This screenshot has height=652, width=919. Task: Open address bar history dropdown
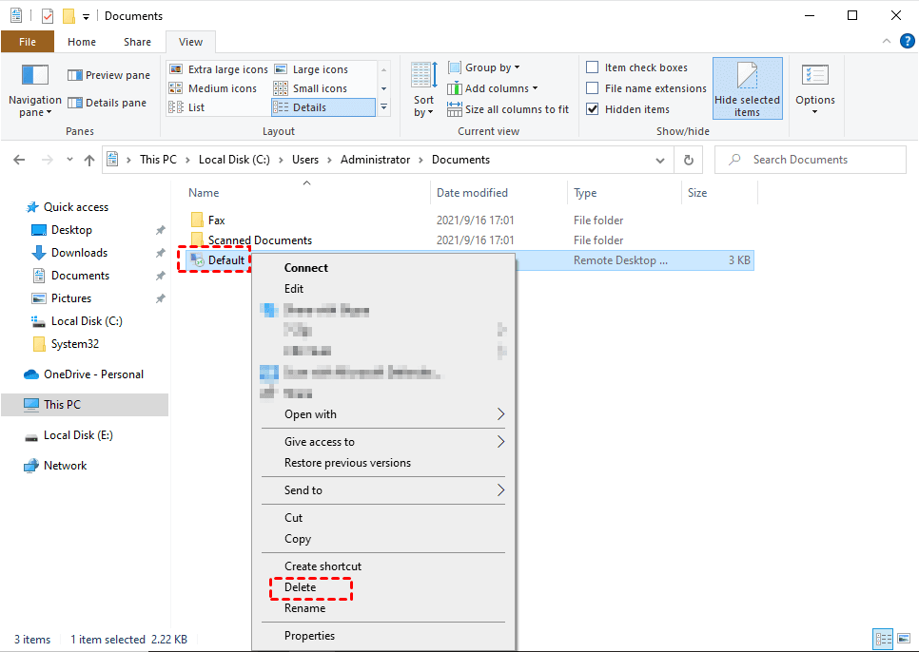click(660, 160)
